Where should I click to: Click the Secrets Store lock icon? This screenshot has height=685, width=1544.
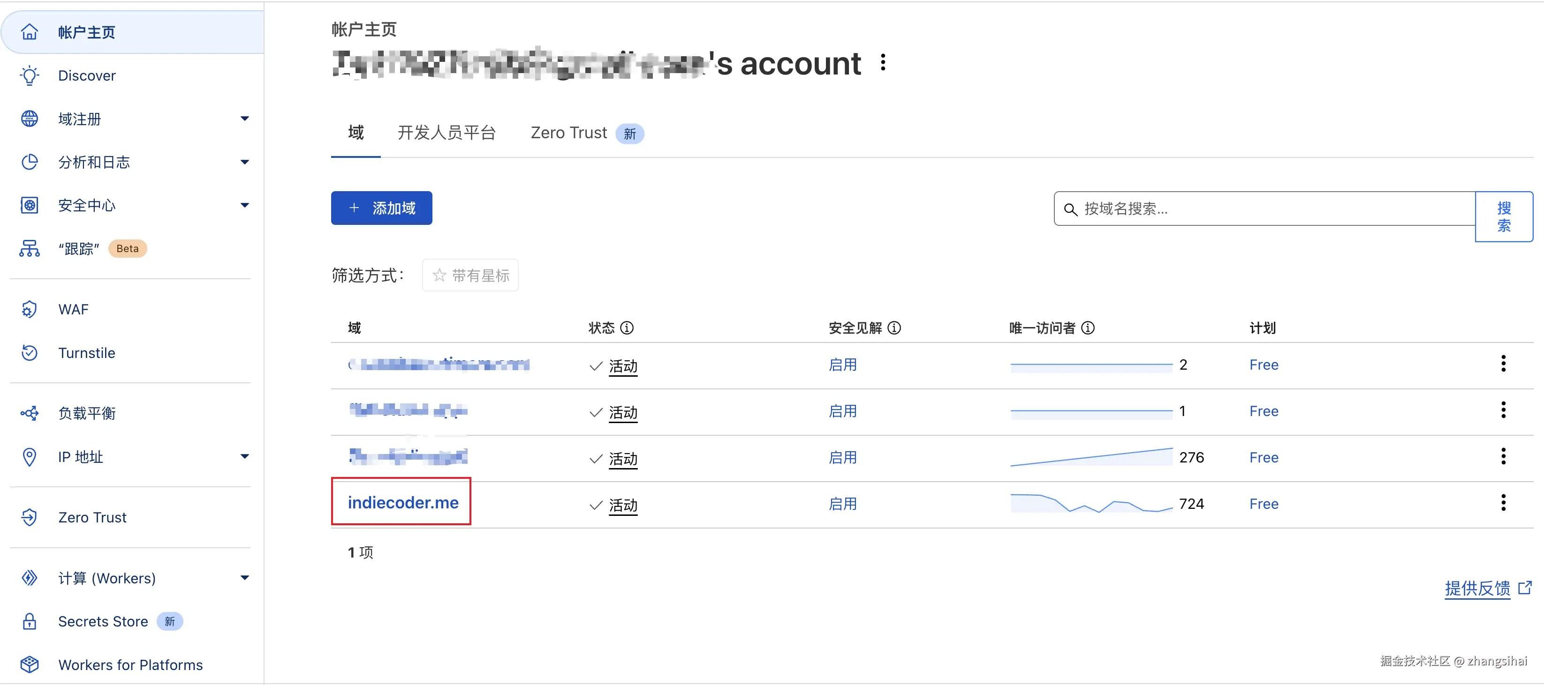[29, 621]
